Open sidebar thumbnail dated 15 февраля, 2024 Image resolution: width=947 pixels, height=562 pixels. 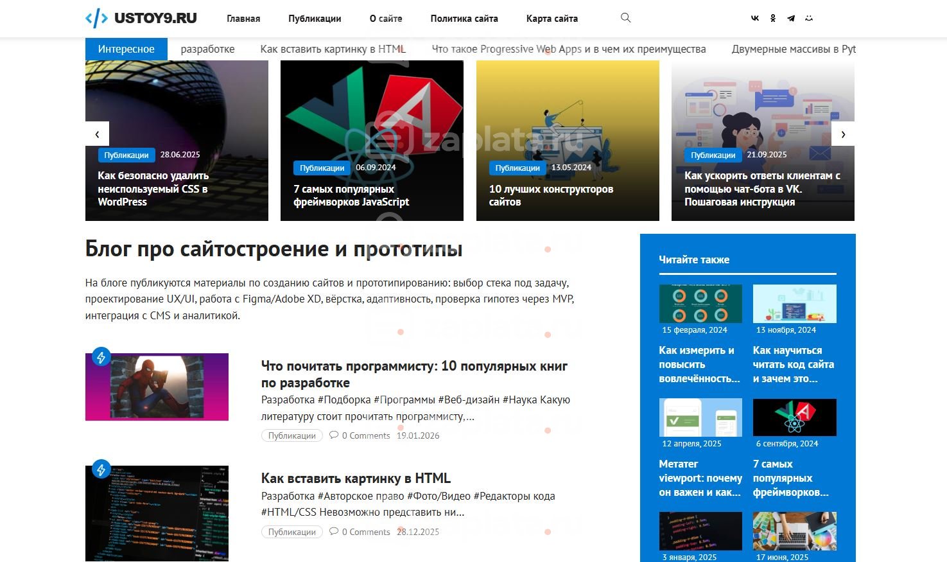pyautogui.click(x=700, y=304)
